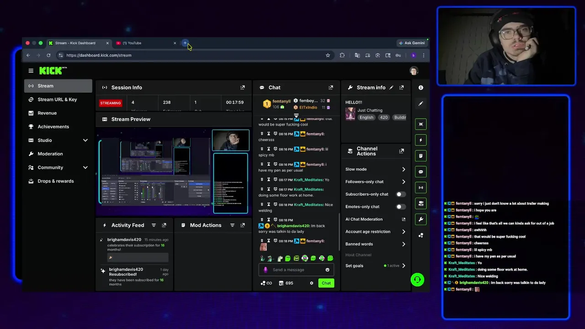Open the emoji picker in the message box

pos(327,270)
